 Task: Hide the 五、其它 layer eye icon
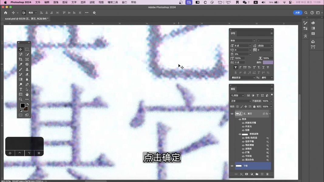pos(232,114)
